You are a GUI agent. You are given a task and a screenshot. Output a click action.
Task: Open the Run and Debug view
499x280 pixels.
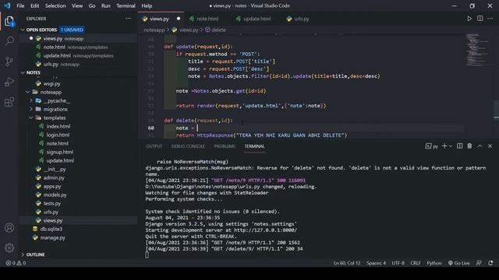coord(9,82)
